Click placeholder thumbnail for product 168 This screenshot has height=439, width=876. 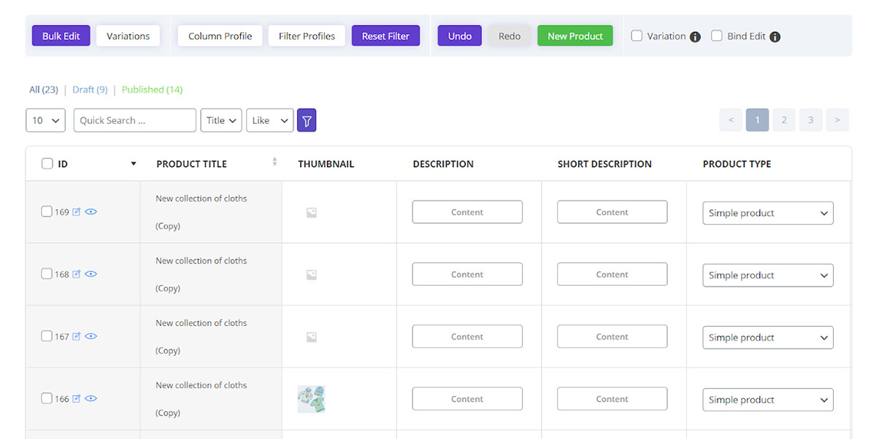[x=312, y=275]
